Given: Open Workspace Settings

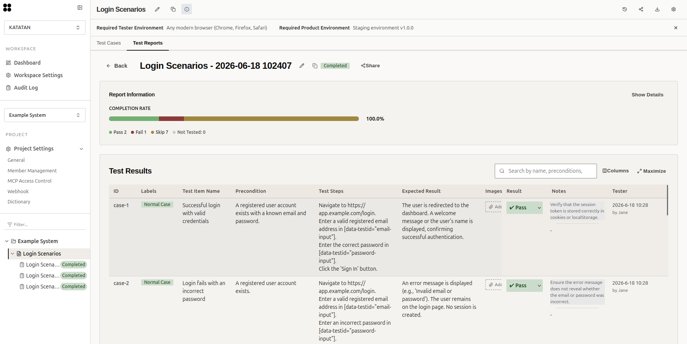Looking at the screenshot, I should (34, 75).
